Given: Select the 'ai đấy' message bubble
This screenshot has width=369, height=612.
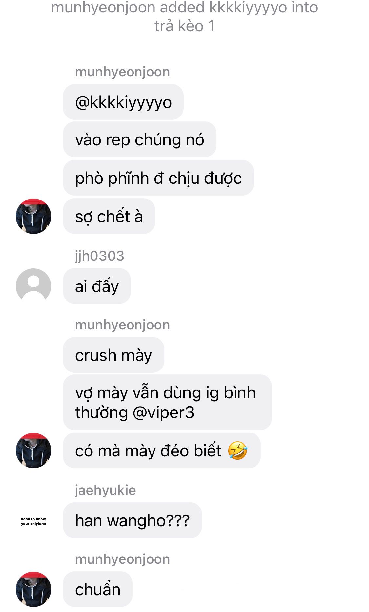Looking at the screenshot, I should [x=97, y=286].
